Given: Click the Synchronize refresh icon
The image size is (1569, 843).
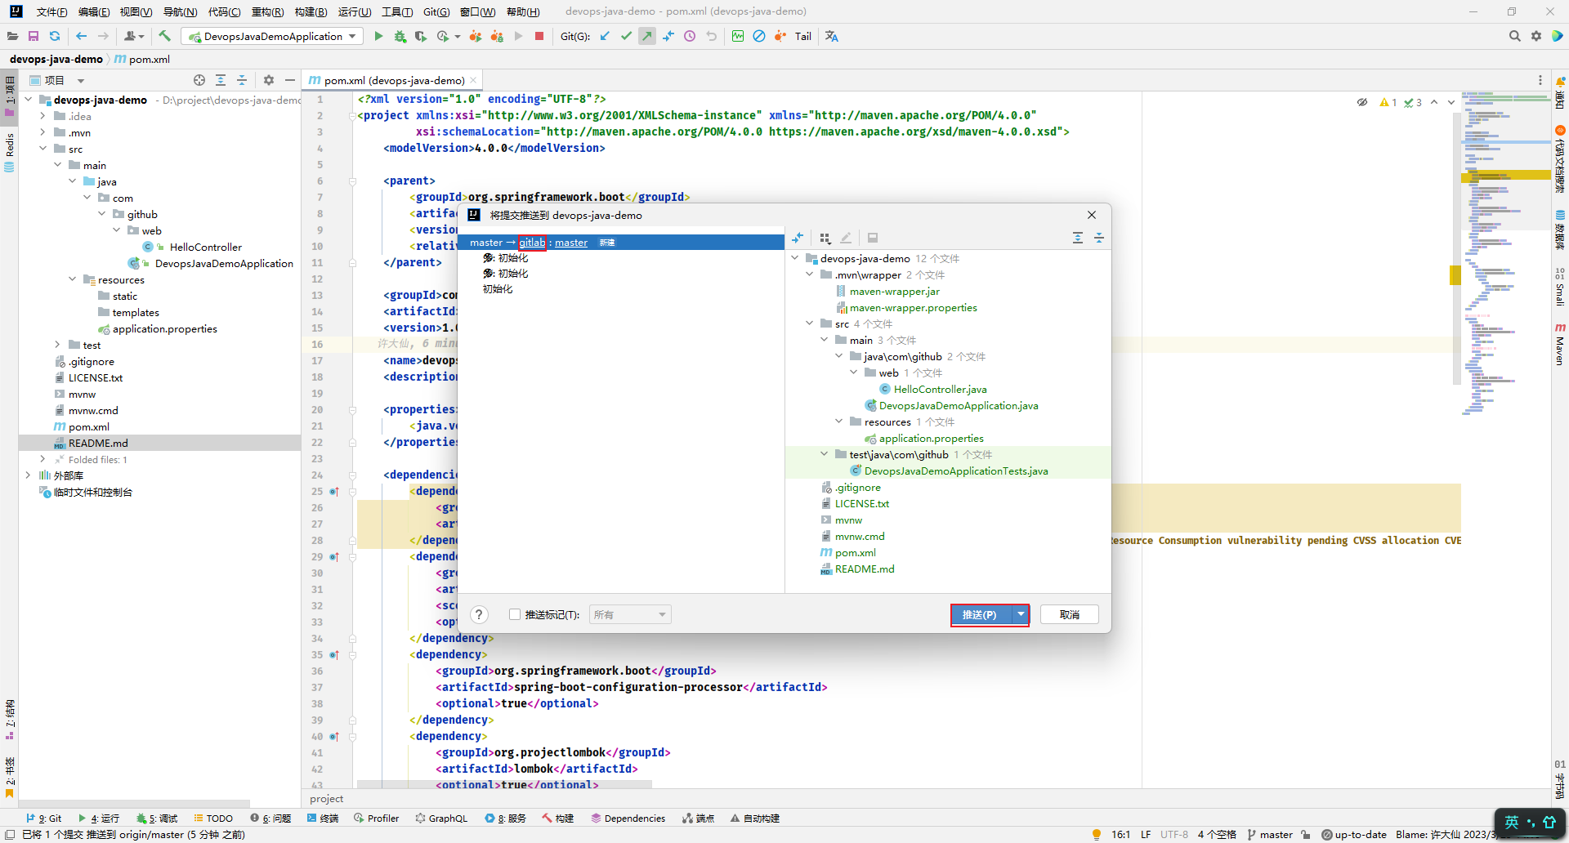Looking at the screenshot, I should [55, 36].
